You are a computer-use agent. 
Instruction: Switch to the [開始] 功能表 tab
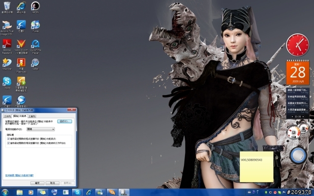[20, 116]
